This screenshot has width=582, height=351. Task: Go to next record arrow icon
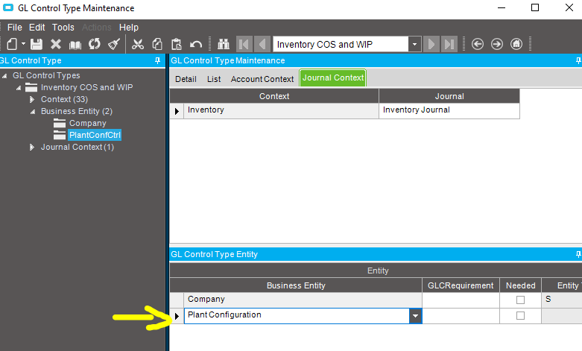click(431, 44)
